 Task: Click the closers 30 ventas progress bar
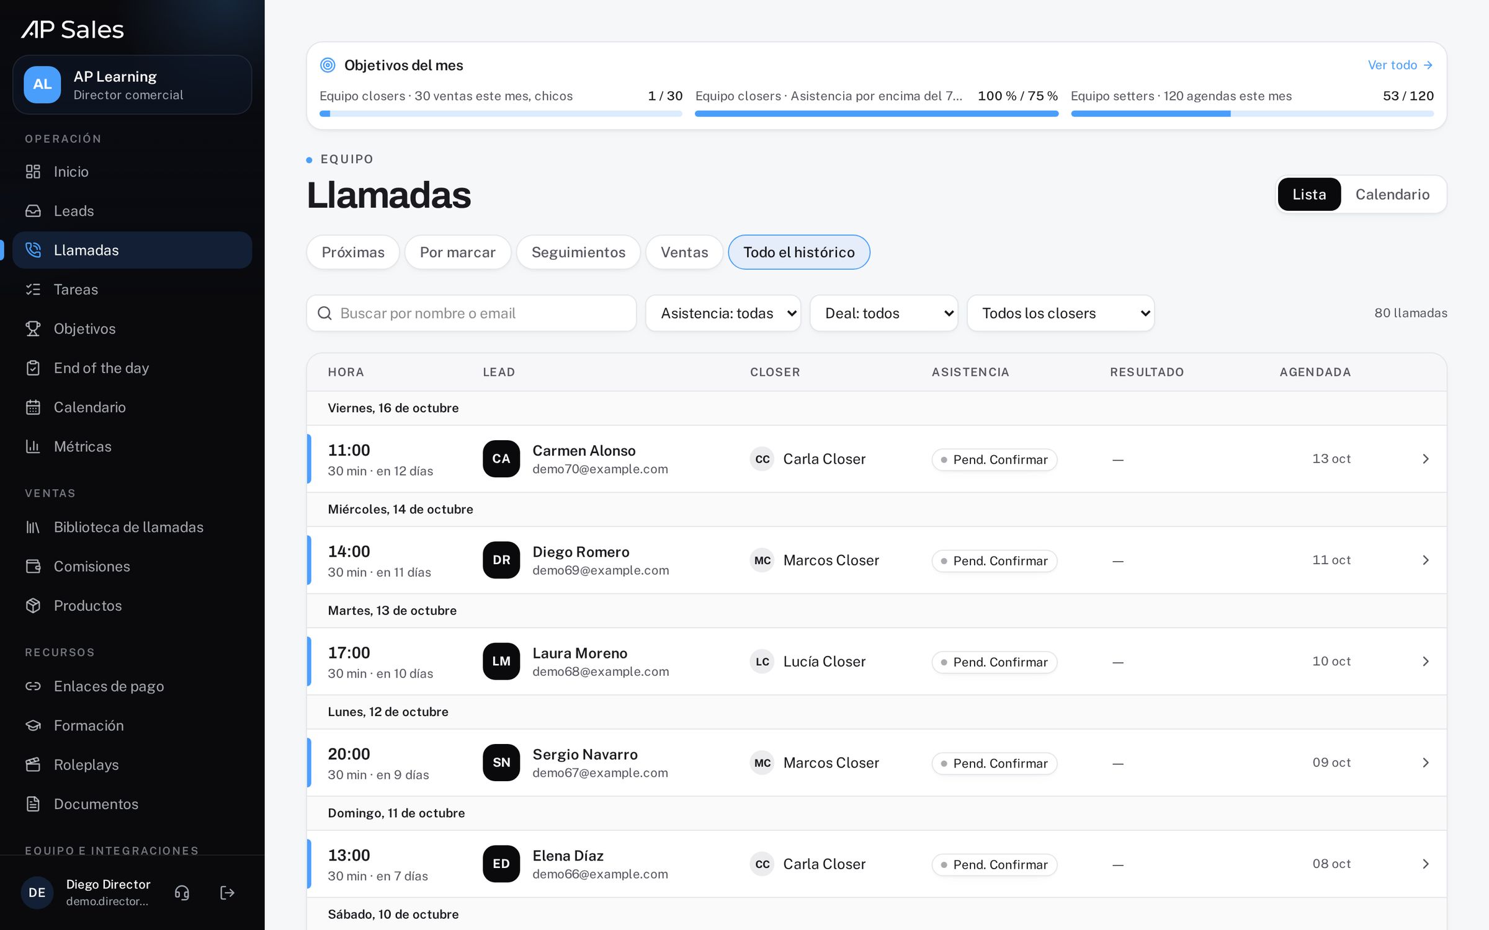tap(501, 114)
